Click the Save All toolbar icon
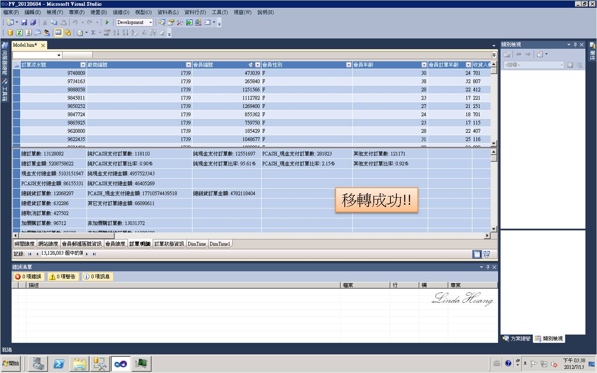 pyautogui.click(x=33, y=23)
